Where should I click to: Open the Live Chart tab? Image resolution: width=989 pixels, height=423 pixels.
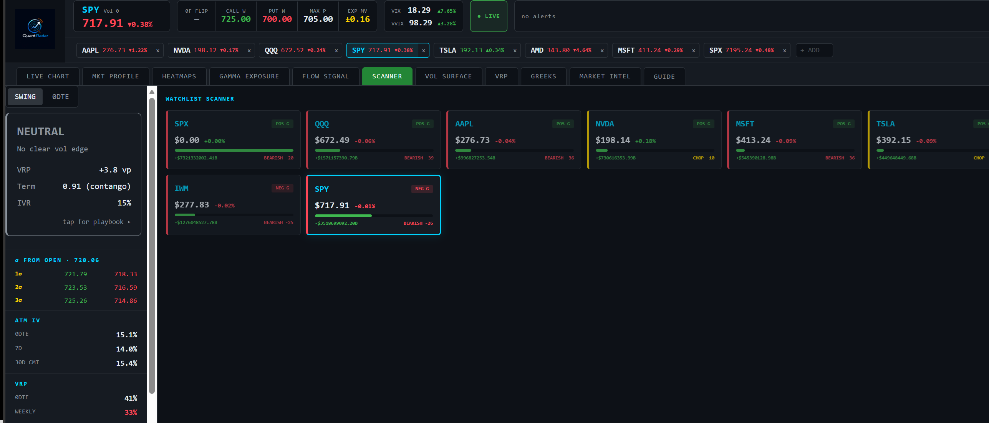point(48,76)
